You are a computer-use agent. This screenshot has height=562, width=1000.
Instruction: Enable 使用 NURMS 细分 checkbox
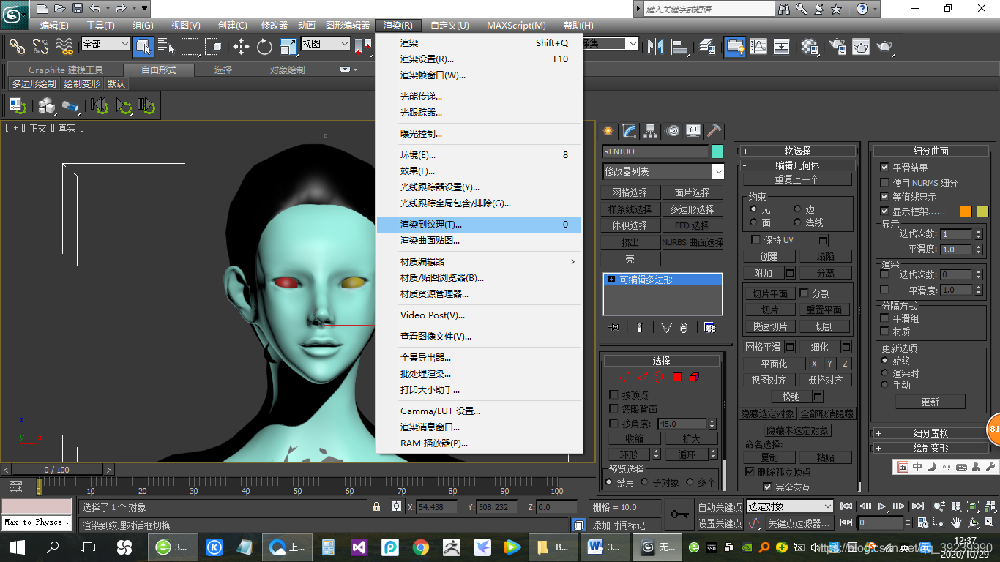tap(885, 182)
